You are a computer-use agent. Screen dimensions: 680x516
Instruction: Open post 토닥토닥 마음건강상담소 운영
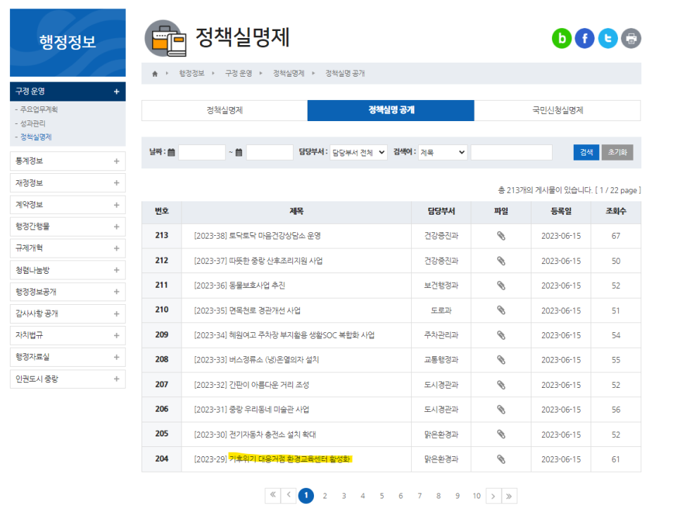coord(258,236)
